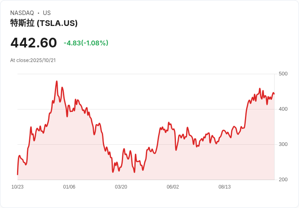Screen dimensions: 299x208
Task: Click the -4.83(-1.08%) price change
Action: pyautogui.click(x=86, y=43)
